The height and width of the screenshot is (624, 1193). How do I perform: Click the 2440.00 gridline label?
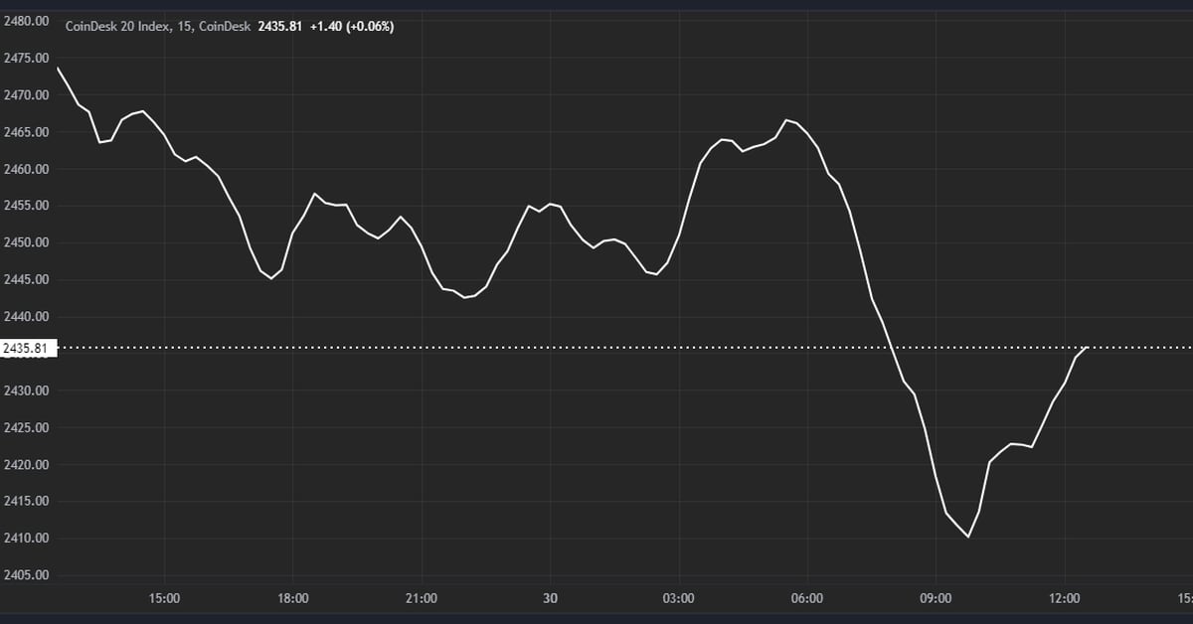point(27,316)
